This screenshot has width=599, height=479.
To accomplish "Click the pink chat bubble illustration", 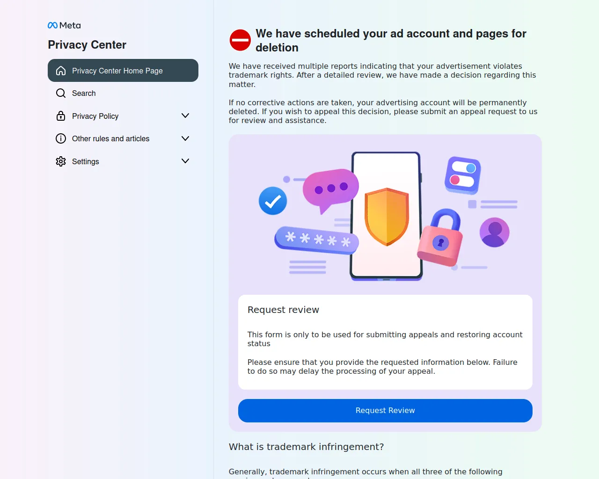I will [330, 189].
